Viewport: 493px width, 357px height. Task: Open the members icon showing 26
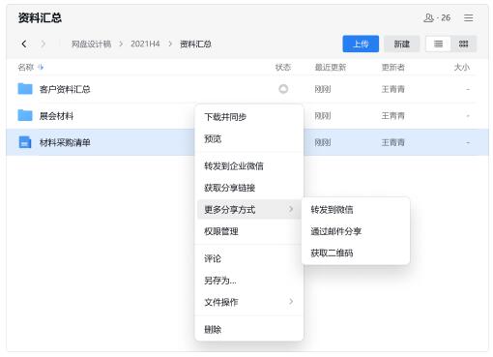click(437, 17)
